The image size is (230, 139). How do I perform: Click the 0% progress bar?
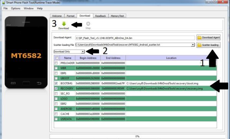click(137, 136)
